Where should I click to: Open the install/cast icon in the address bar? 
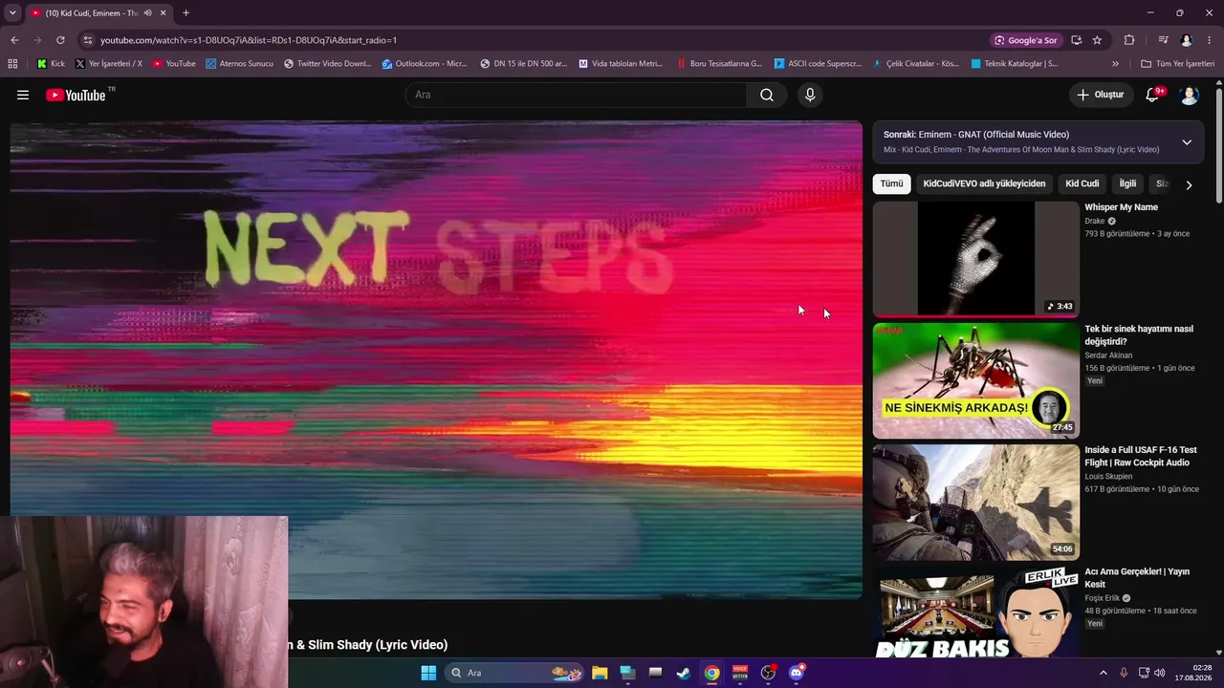[x=1077, y=40]
